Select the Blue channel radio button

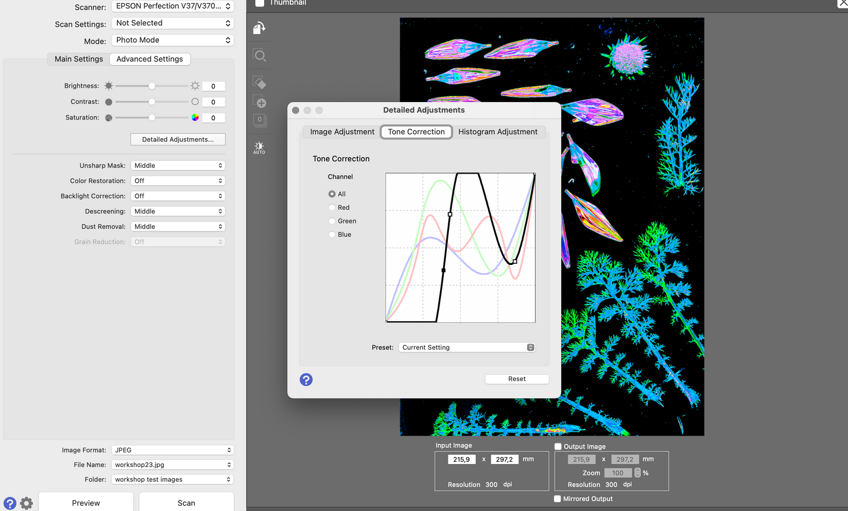pos(332,234)
